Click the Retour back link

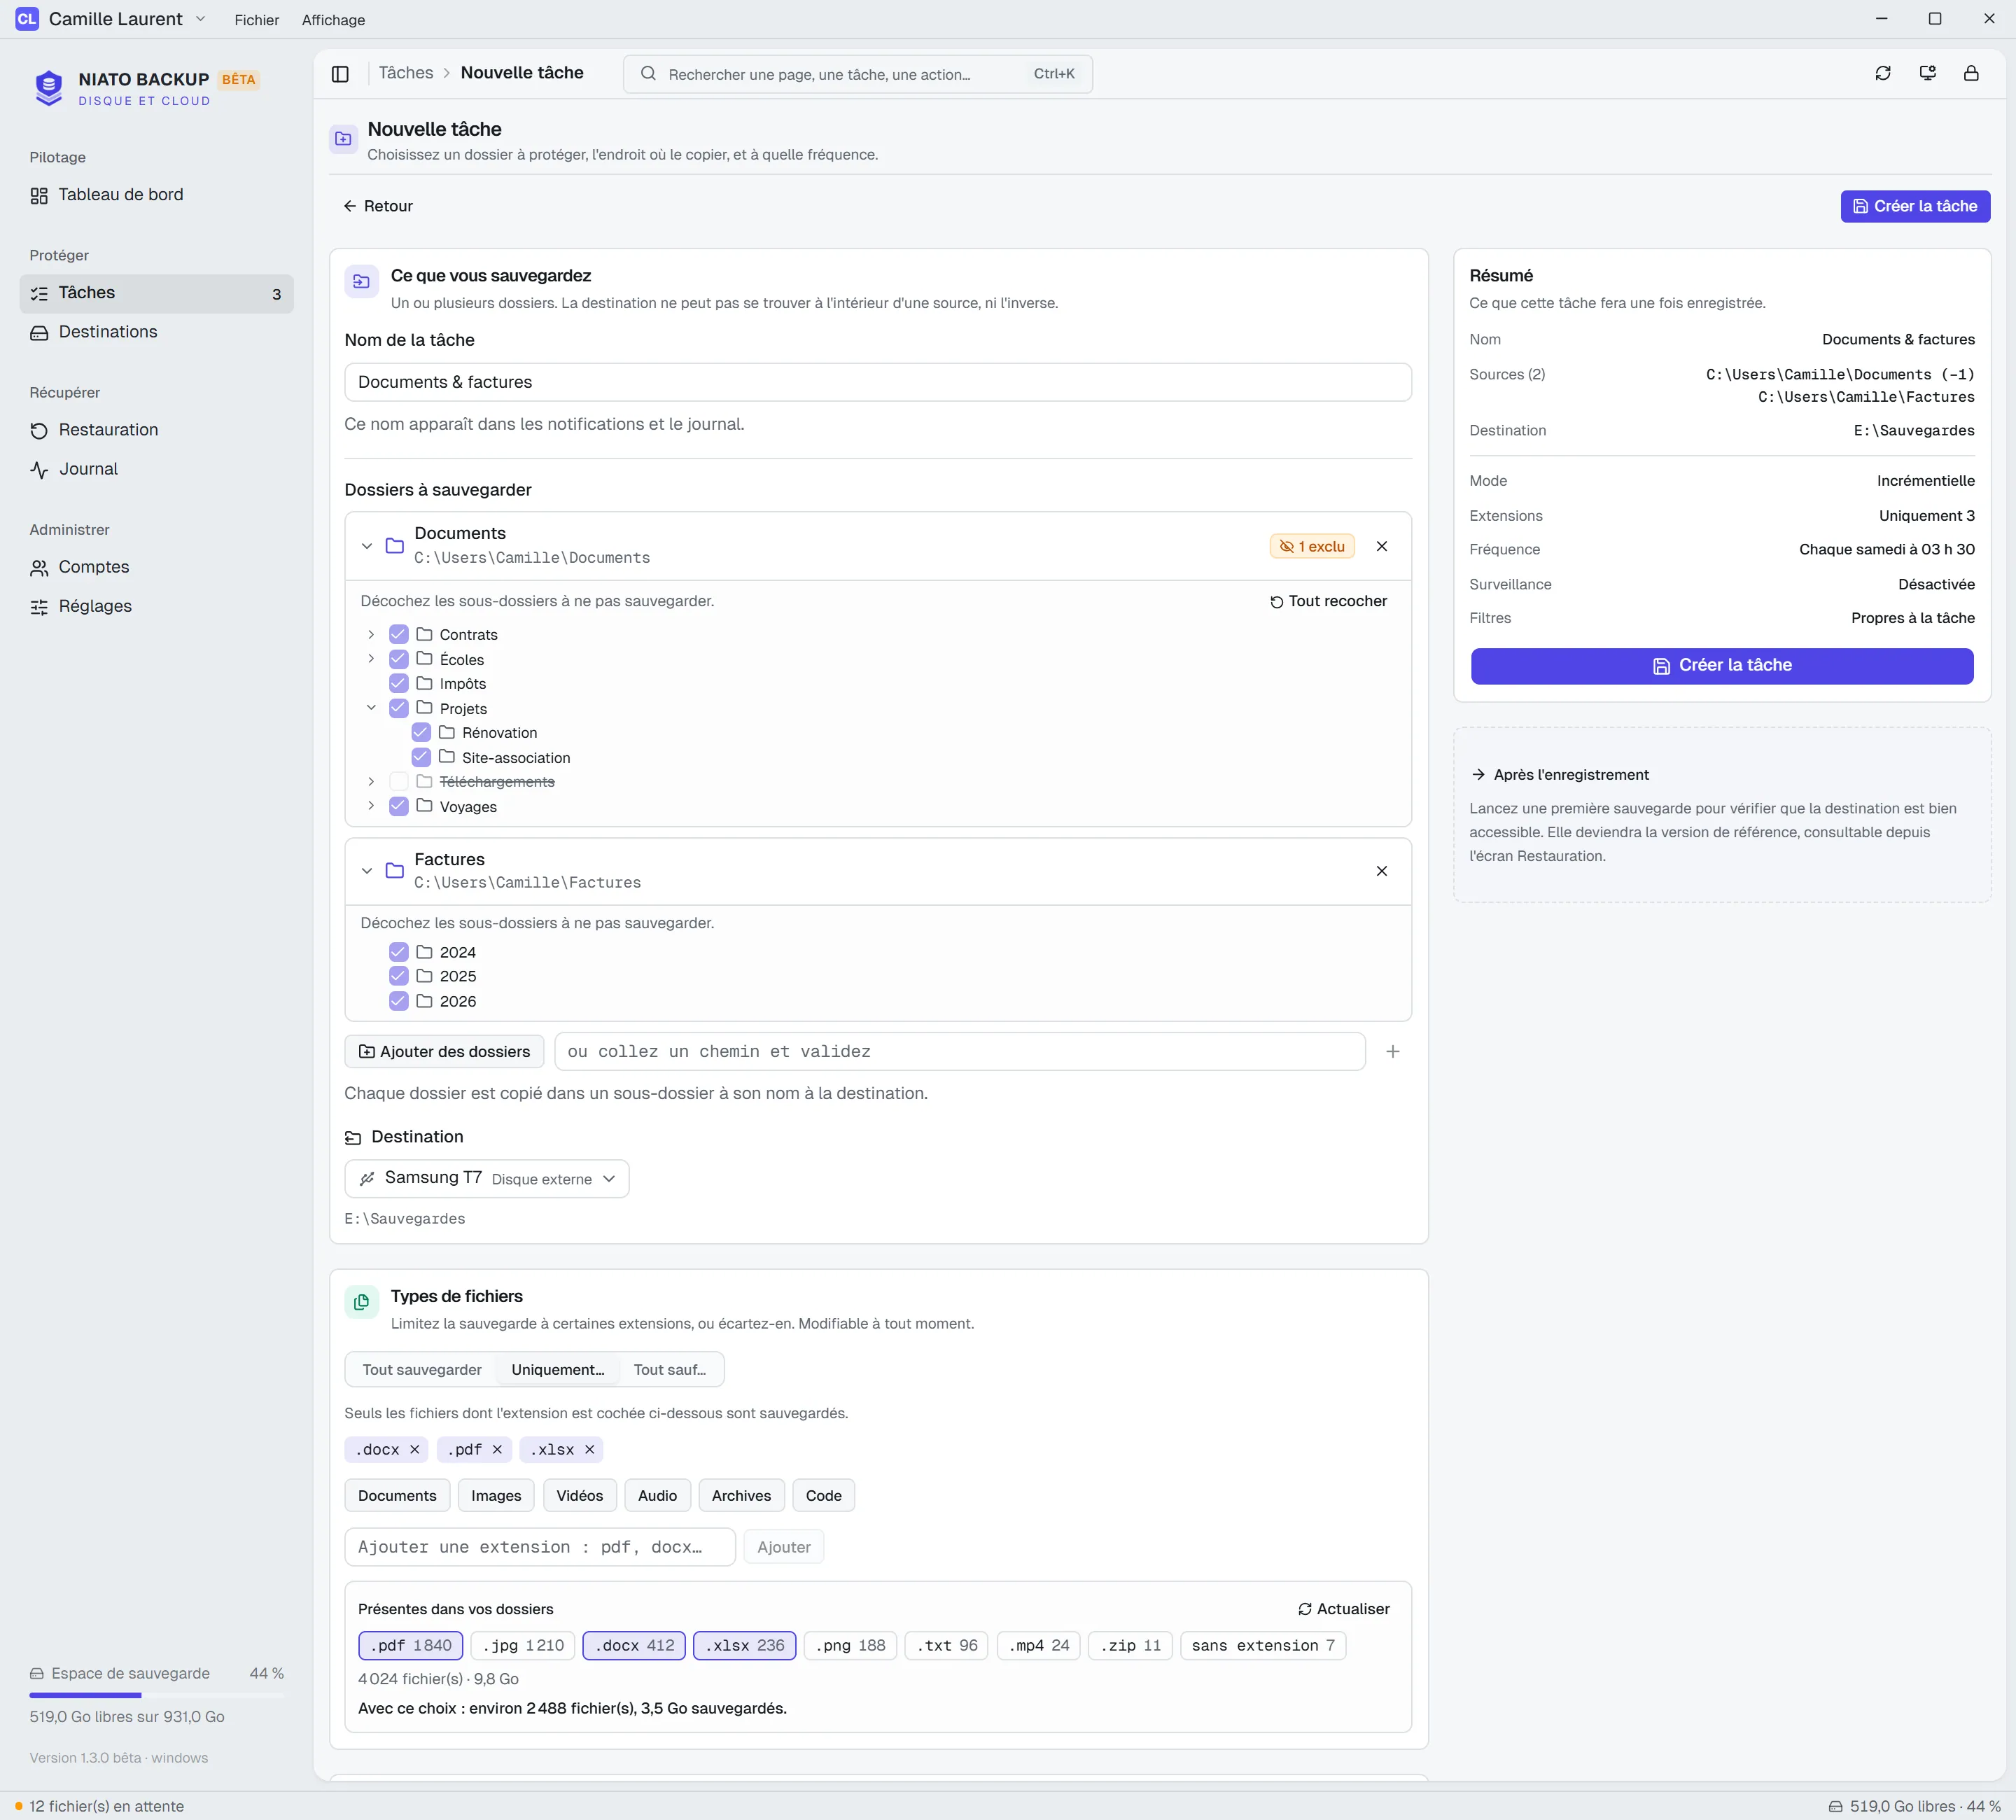point(378,206)
